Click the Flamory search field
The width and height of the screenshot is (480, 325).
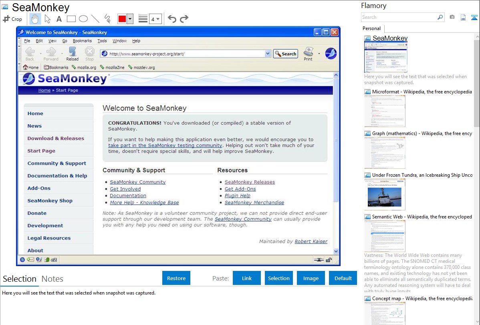[399, 17]
